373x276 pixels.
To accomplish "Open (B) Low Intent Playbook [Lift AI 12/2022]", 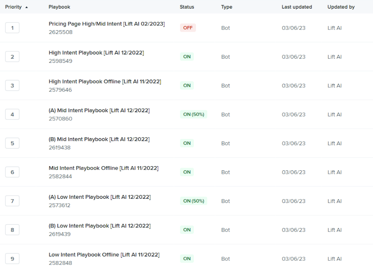I will click(x=99, y=225).
